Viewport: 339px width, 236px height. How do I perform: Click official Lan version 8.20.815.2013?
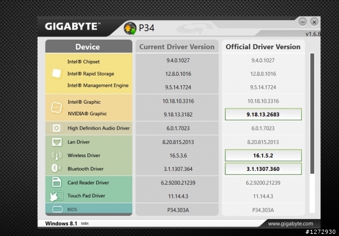[263, 142]
